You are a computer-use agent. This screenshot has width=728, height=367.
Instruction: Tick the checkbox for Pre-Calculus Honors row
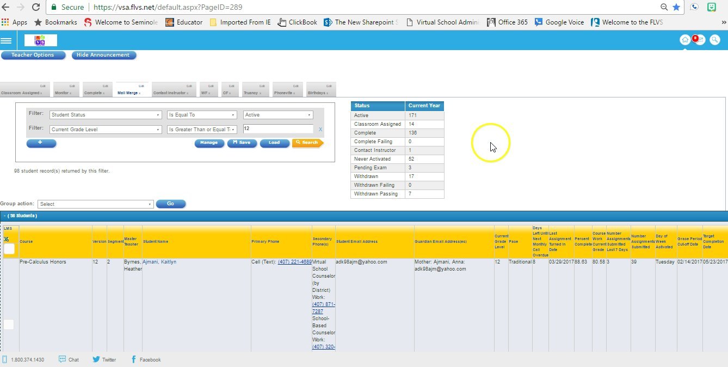point(9,325)
